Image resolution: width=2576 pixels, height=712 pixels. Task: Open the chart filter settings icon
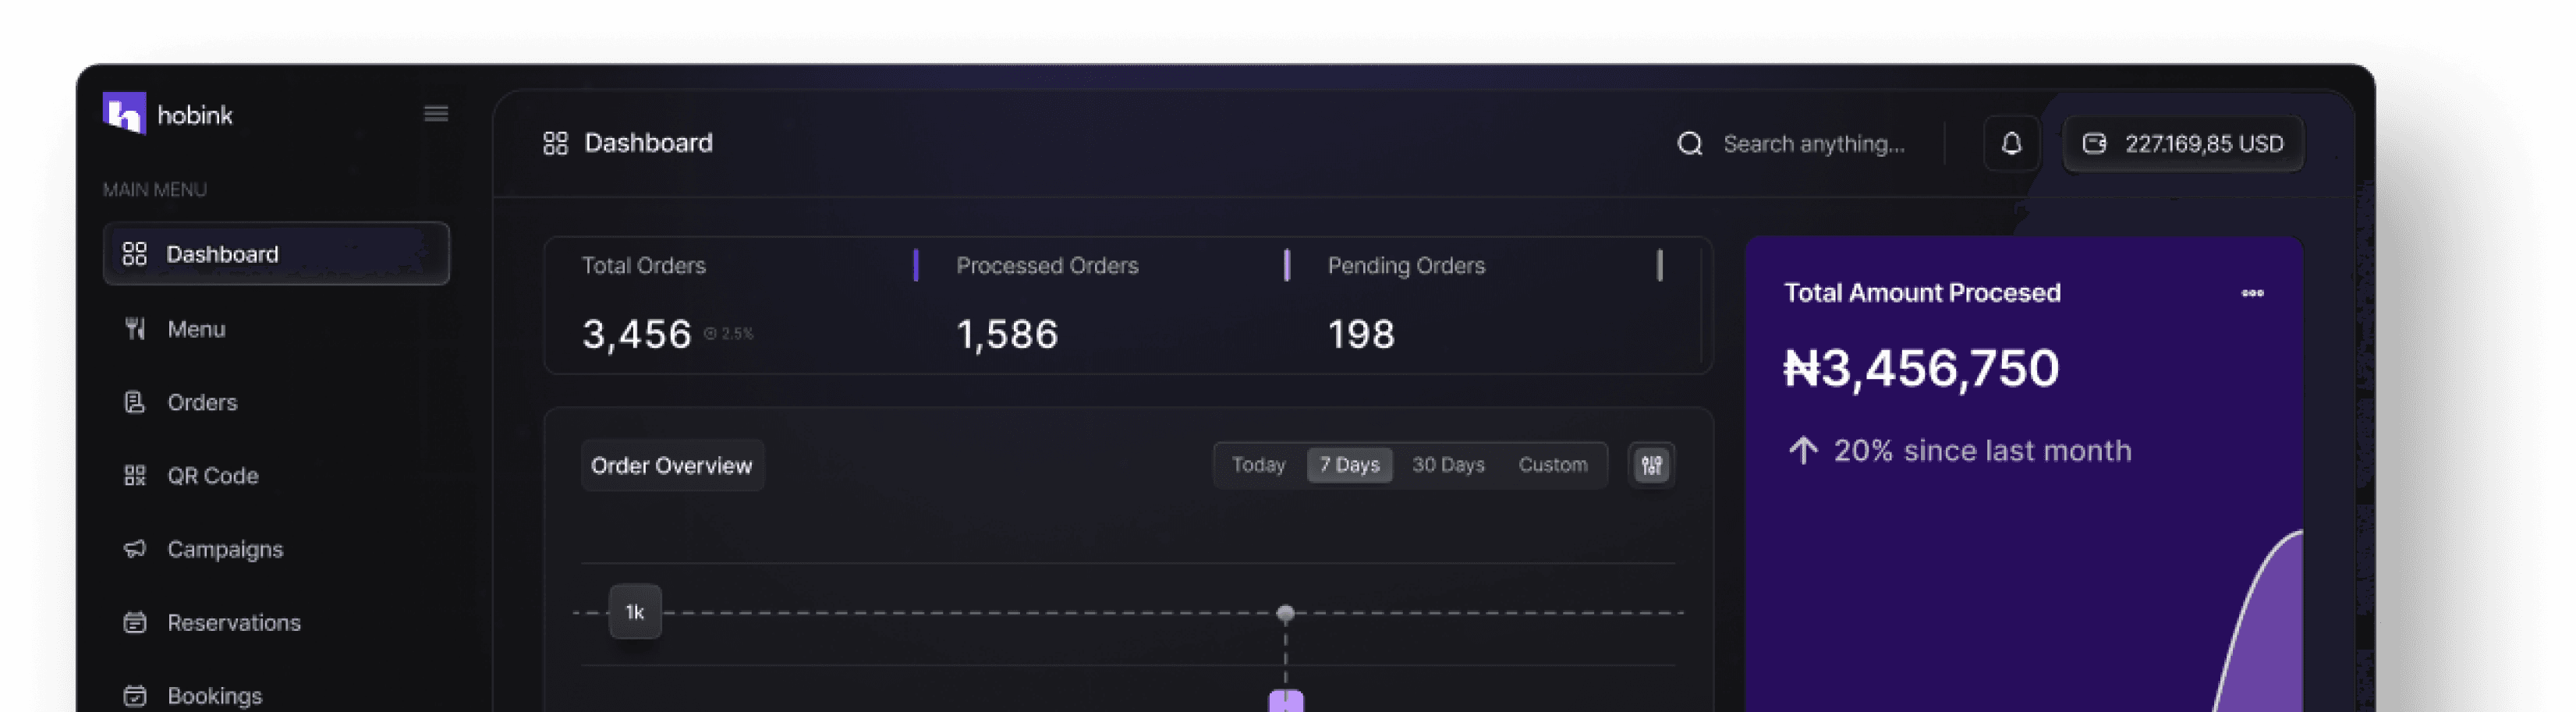pyautogui.click(x=1651, y=464)
